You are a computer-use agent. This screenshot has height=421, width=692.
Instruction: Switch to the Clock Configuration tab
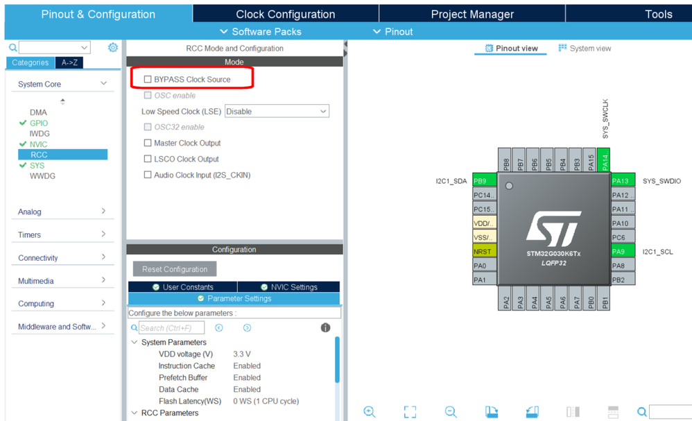pos(286,14)
